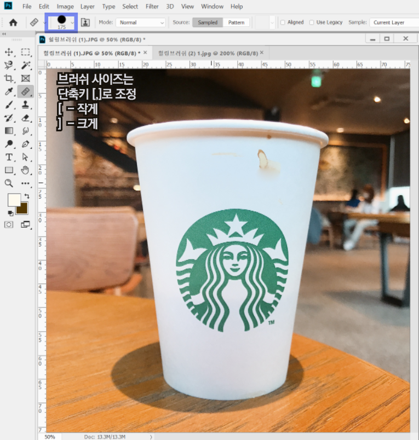Image resolution: width=419 pixels, height=440 pixels.
Task: Open the Mode dropdown showing Normal
Action: [x=141, y=22]
